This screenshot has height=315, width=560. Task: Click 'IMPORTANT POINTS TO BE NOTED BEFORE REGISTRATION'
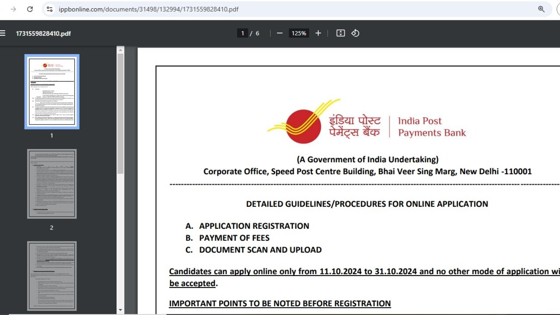[x=280, y=304]
